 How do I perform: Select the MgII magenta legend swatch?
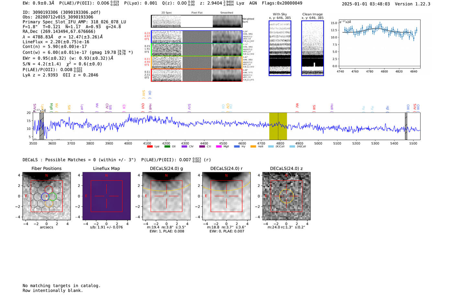click(219, 146)
